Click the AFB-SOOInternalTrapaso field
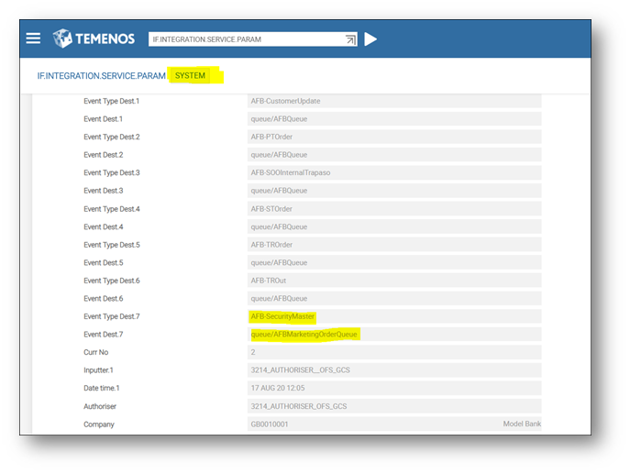630x474 pixels. (x=393, y=173)
